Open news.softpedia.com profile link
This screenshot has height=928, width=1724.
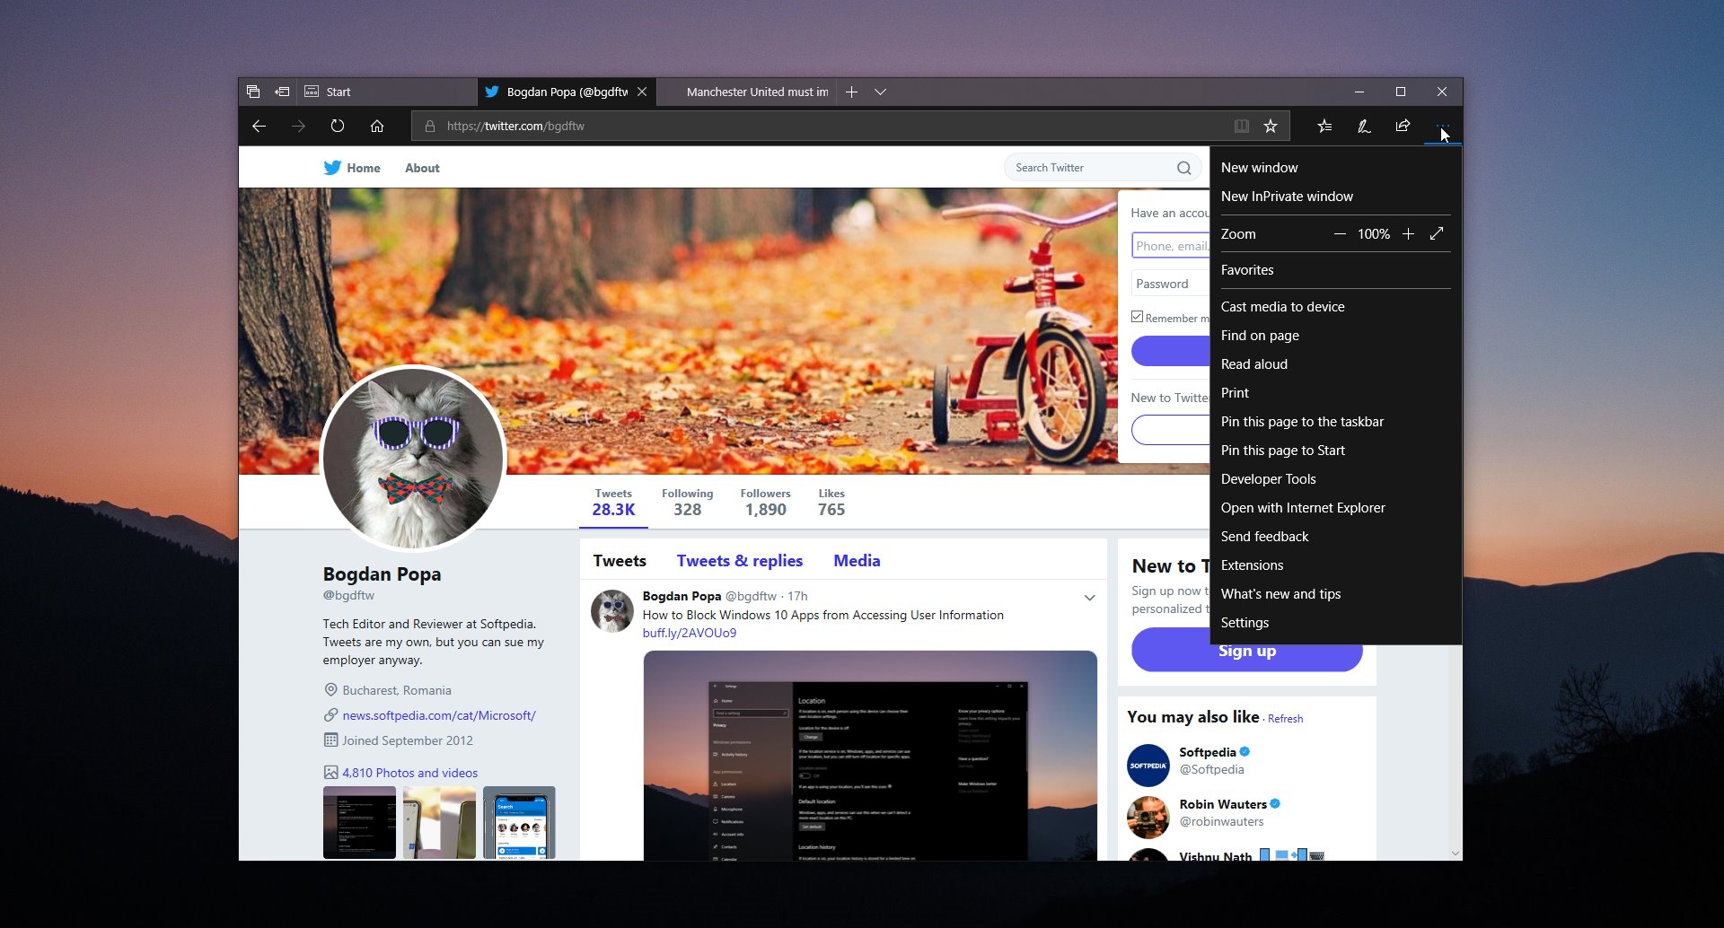click(x=439, y=716)
